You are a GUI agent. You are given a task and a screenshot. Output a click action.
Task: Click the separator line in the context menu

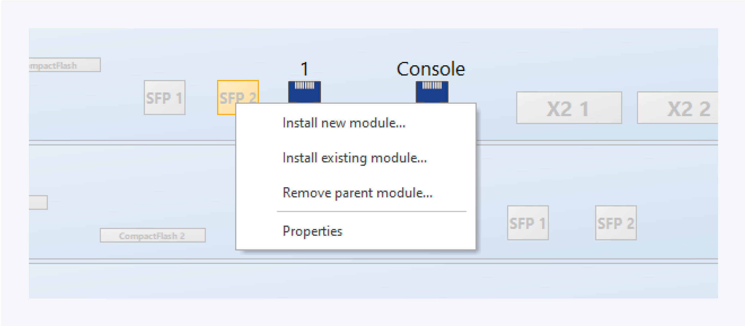(371, 211)
